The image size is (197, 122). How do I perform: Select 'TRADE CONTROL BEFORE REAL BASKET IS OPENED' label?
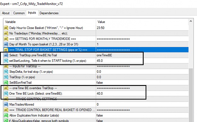(52, 110)
